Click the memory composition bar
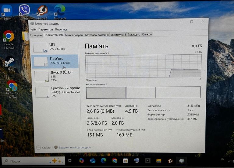234x168 pixels. 143,93
